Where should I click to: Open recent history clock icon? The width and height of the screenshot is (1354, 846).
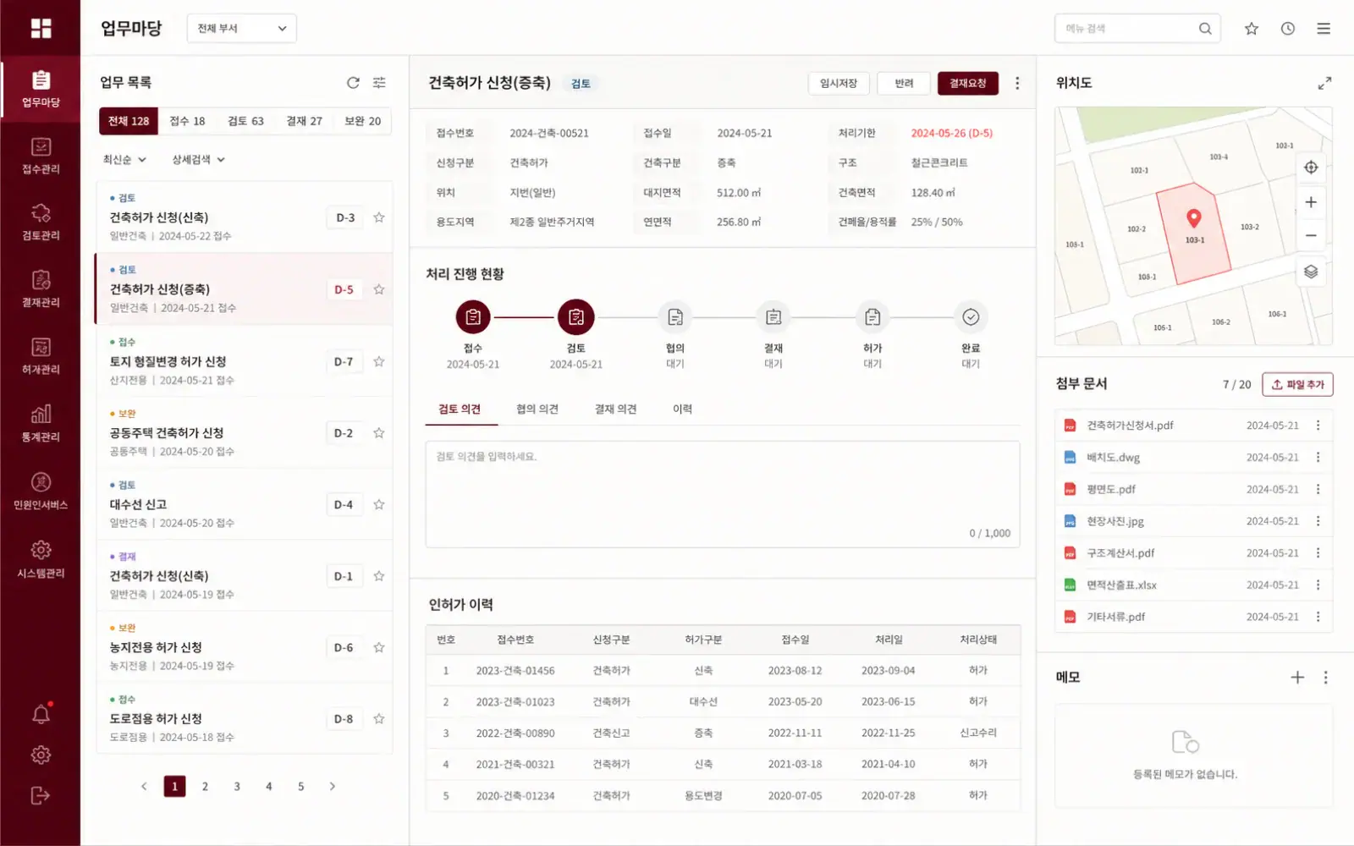[x=1288, y=29]
